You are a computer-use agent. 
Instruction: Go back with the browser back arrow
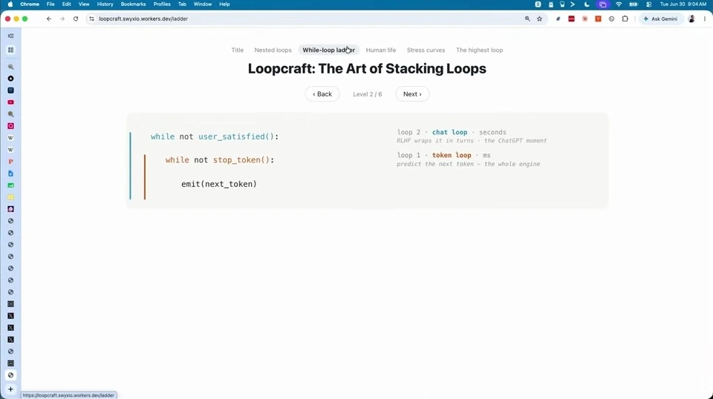coord(49,19)
